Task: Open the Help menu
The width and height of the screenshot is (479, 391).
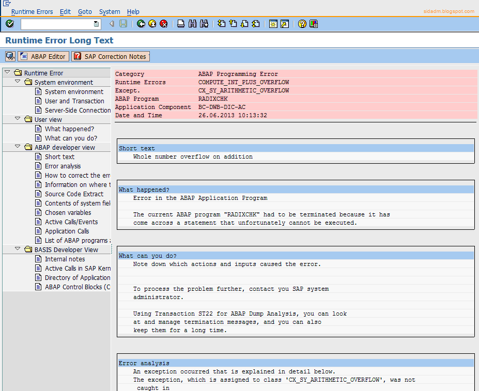Action: [133, 11]
